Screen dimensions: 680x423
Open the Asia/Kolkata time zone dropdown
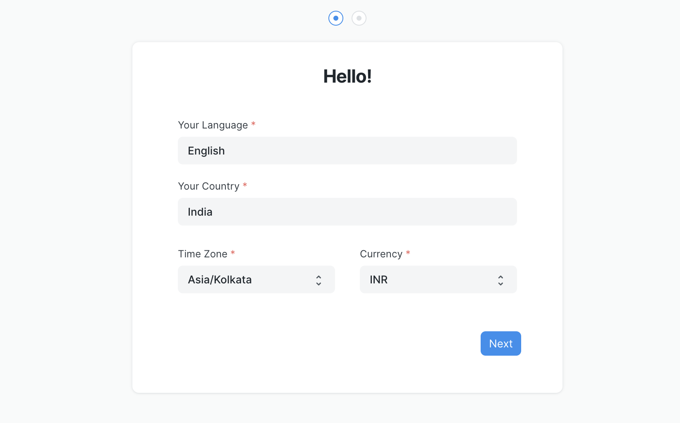pyautogui.click(x=256, y=280)
